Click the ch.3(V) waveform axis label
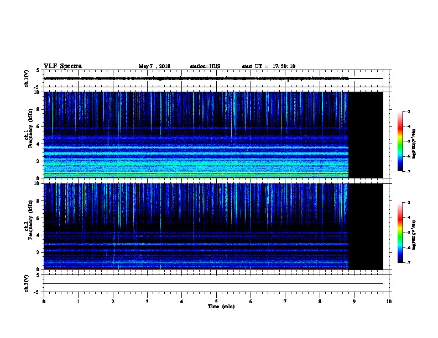 pos(26,283)
